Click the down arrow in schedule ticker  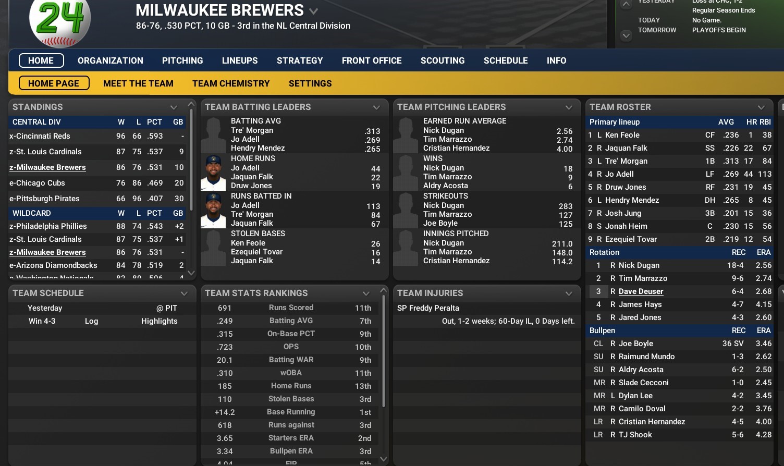pos(626,35)
